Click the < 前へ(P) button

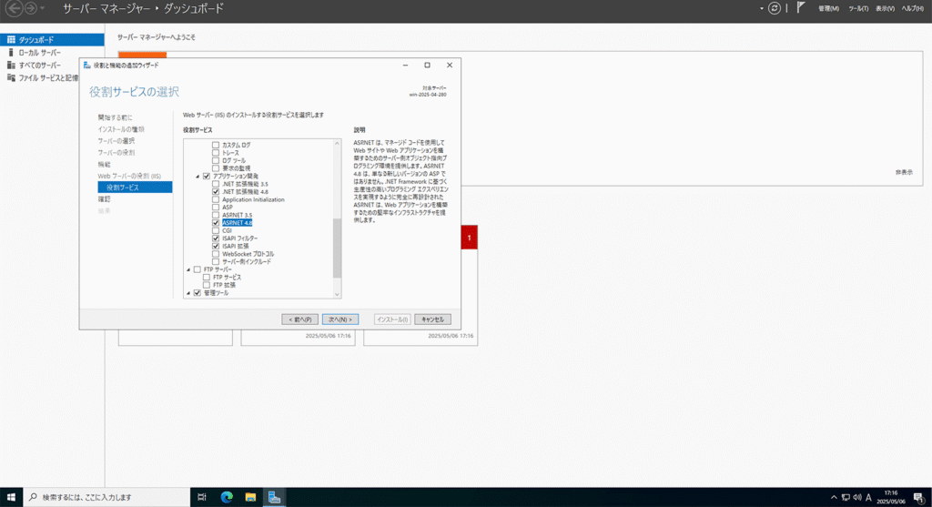(x=300, y=319)
